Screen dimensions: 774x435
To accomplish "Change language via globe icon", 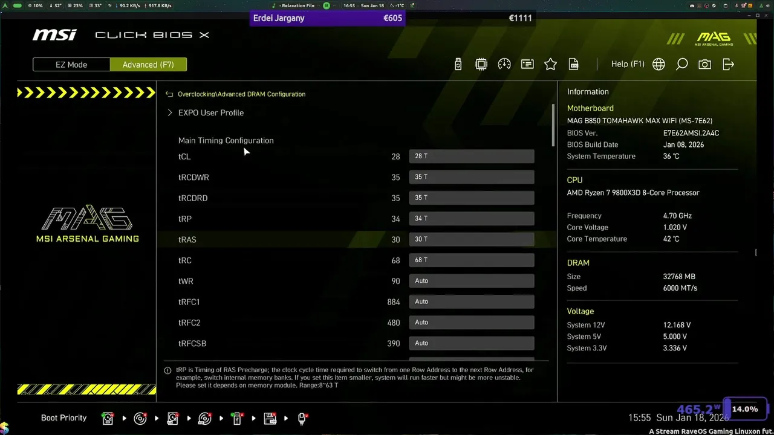I will click(x=659, y=64).
